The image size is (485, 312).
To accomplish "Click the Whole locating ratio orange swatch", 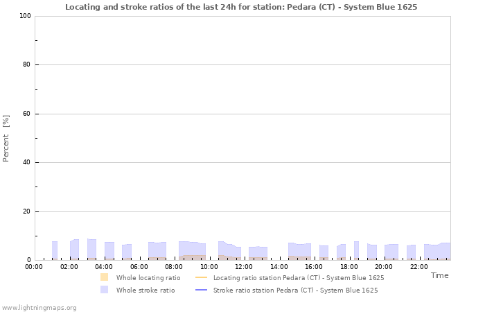I will tap(104, 277).
